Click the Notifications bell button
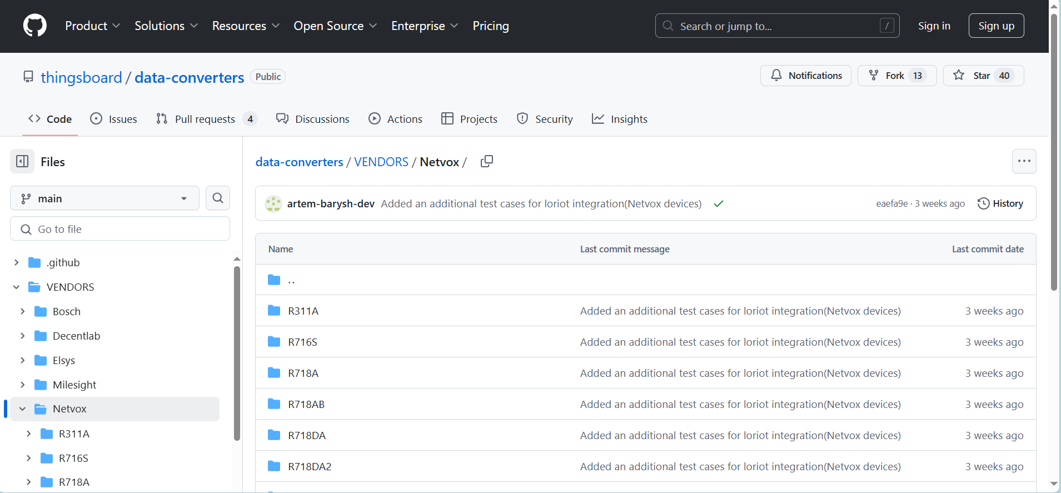The image size is (1061, 493). tap(806, 76)
